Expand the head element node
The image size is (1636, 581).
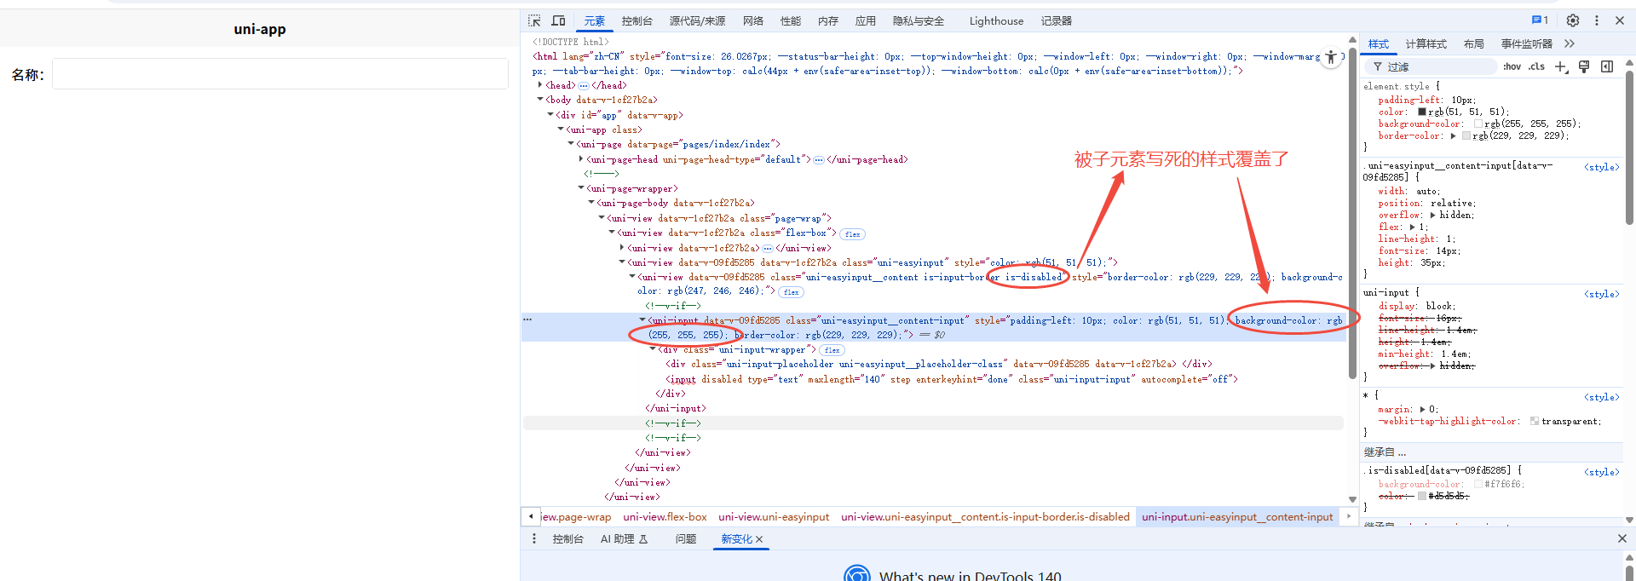[x=540, y=85]
